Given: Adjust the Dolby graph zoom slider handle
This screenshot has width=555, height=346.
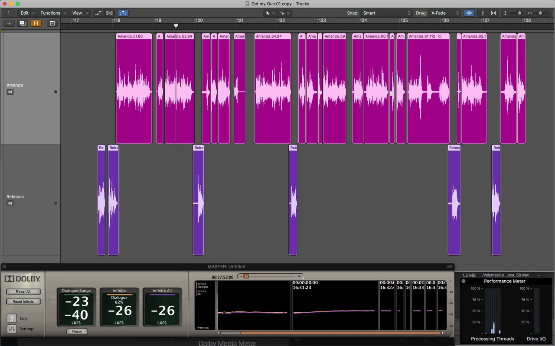Looking at the screenshot, I should (246, 276).
